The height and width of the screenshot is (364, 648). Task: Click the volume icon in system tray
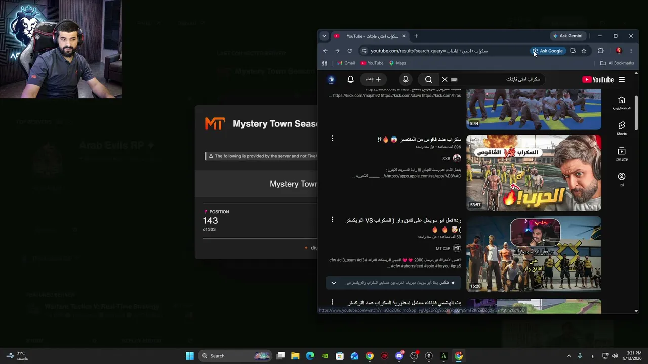(x=615, y=356)
